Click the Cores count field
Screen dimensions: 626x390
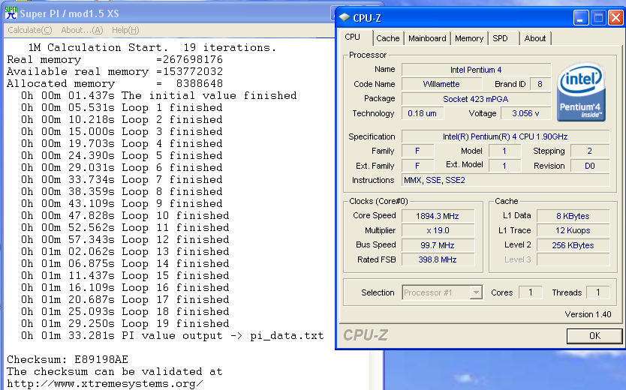(530, 292)
